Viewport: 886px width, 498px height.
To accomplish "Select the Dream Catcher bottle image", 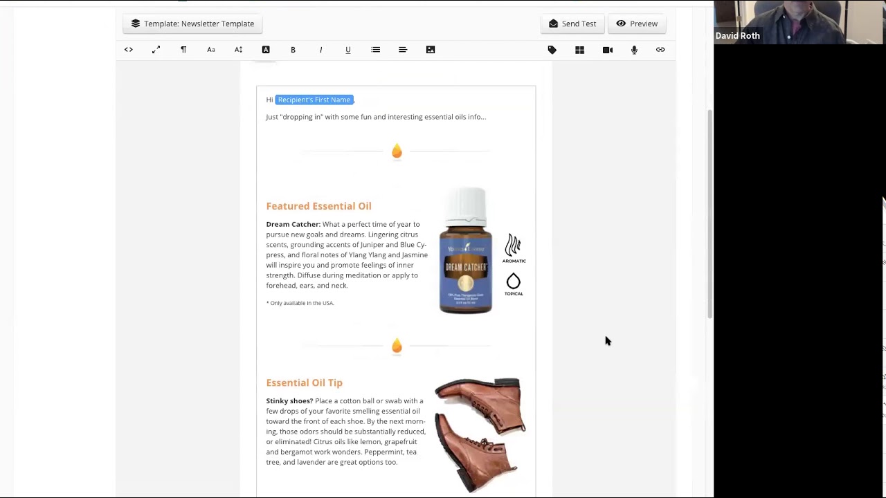I will (x=466, y=250).
